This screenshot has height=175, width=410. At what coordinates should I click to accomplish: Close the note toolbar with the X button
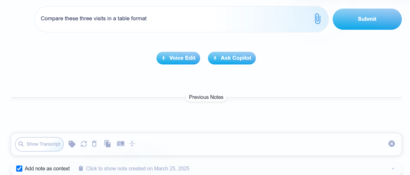pos(391,144)
